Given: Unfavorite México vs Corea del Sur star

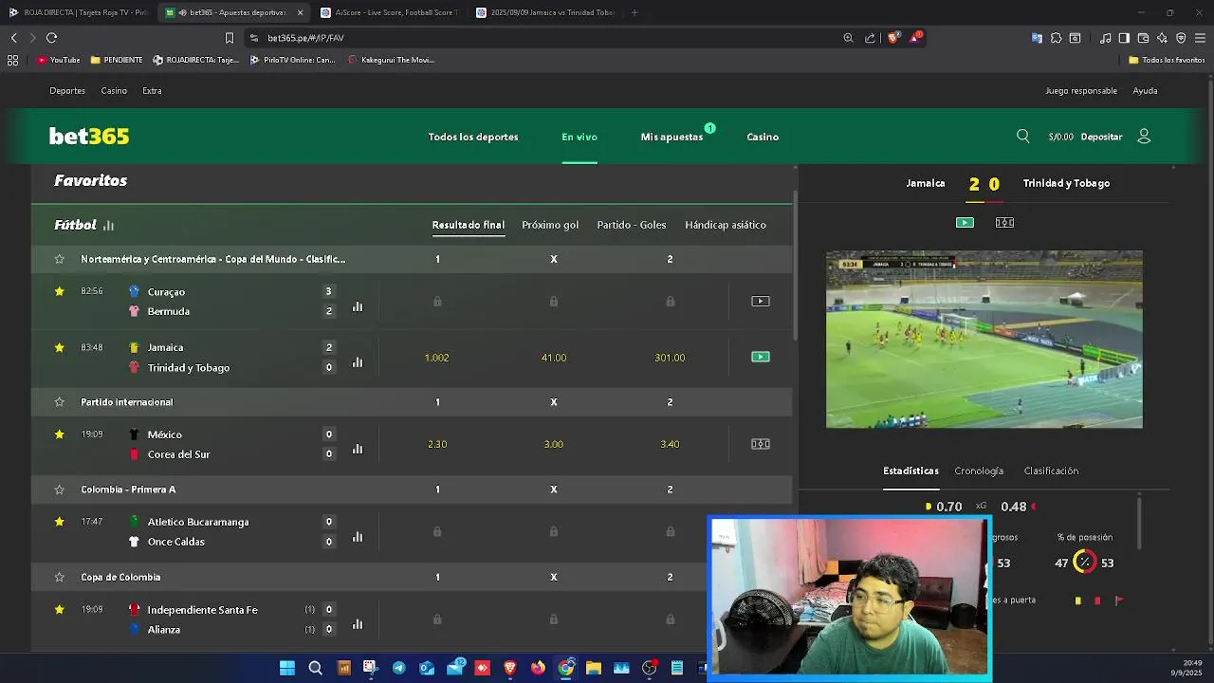Looking at the screenshot, I should (x=59, y=434).
